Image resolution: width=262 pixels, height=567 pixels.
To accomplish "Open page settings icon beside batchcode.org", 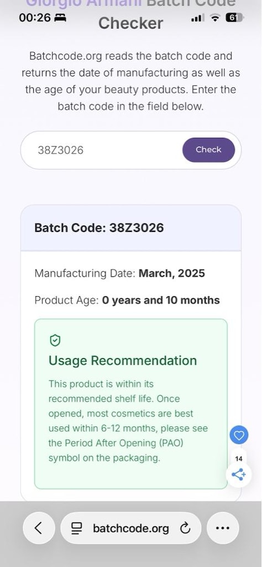I will (x=77, y=528).
